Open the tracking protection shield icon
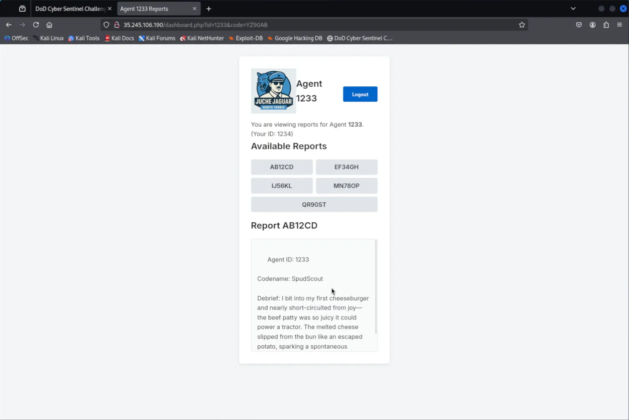This screenshot has height=420, width=629. tap(107, 25)
